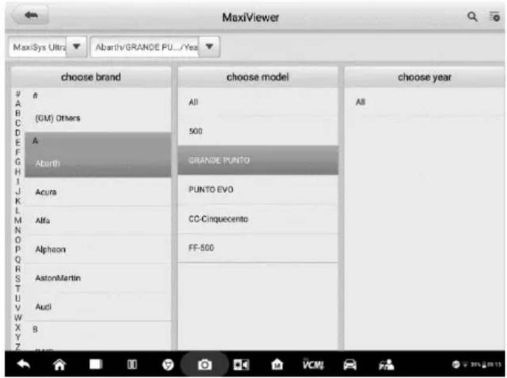
Task: Jump to letter M in the index
Action: point(18,221)
